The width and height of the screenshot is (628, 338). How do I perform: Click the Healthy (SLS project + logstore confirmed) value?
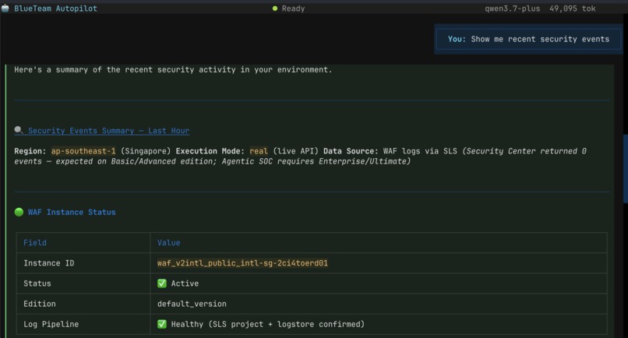click(x=268, y=325)
